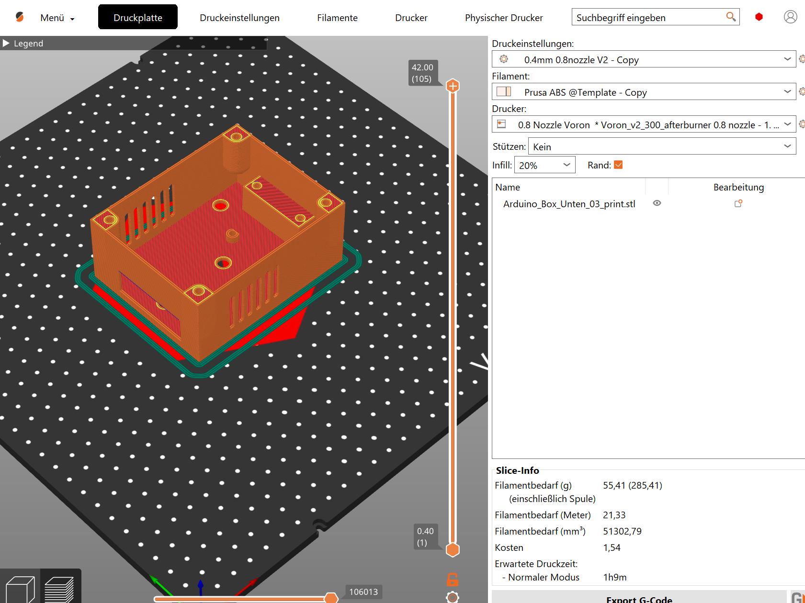Open the Drucker tab
The image size is (805, 603).
click(x=411, y=18)
